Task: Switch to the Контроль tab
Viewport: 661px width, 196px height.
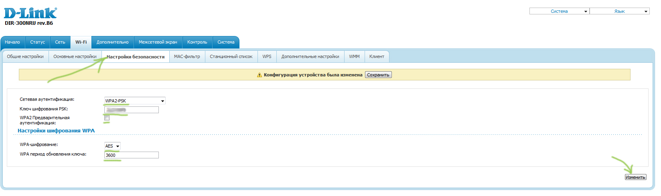Action: coord(197,42)
